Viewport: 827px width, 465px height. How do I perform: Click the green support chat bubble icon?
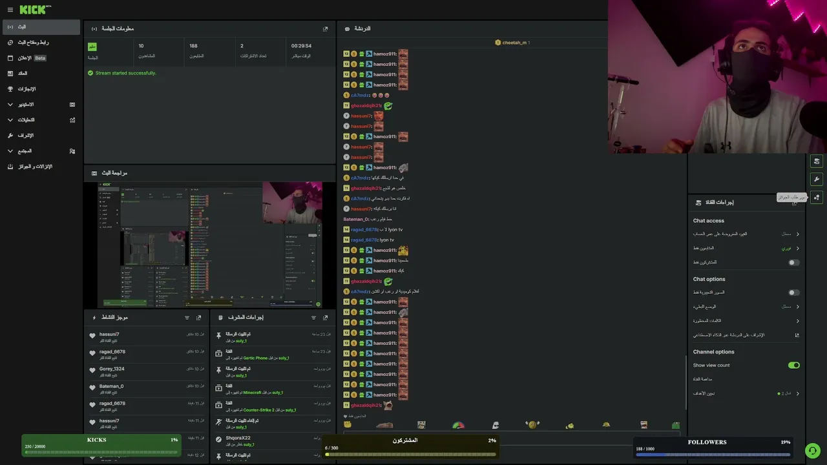(x=813, y=451)
